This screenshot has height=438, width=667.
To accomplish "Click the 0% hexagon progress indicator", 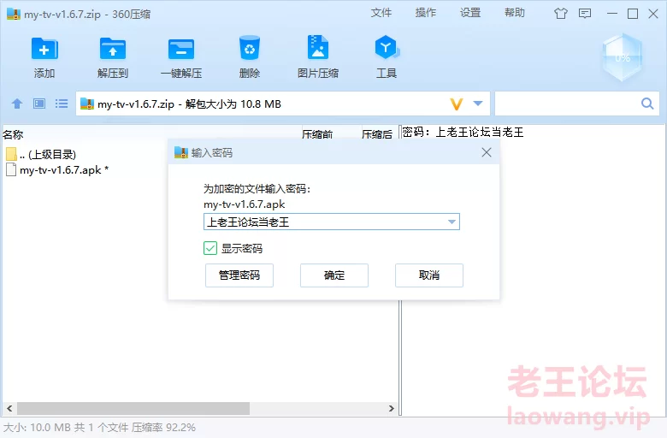I will [623, 57].
